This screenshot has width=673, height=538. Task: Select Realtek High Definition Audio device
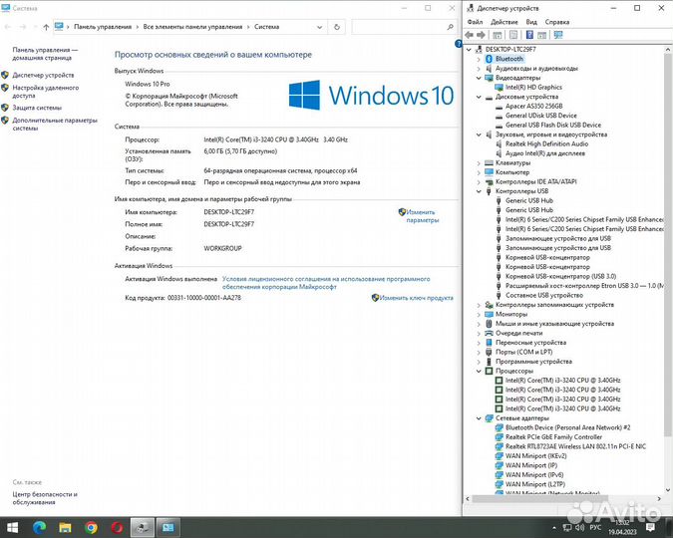546,143
